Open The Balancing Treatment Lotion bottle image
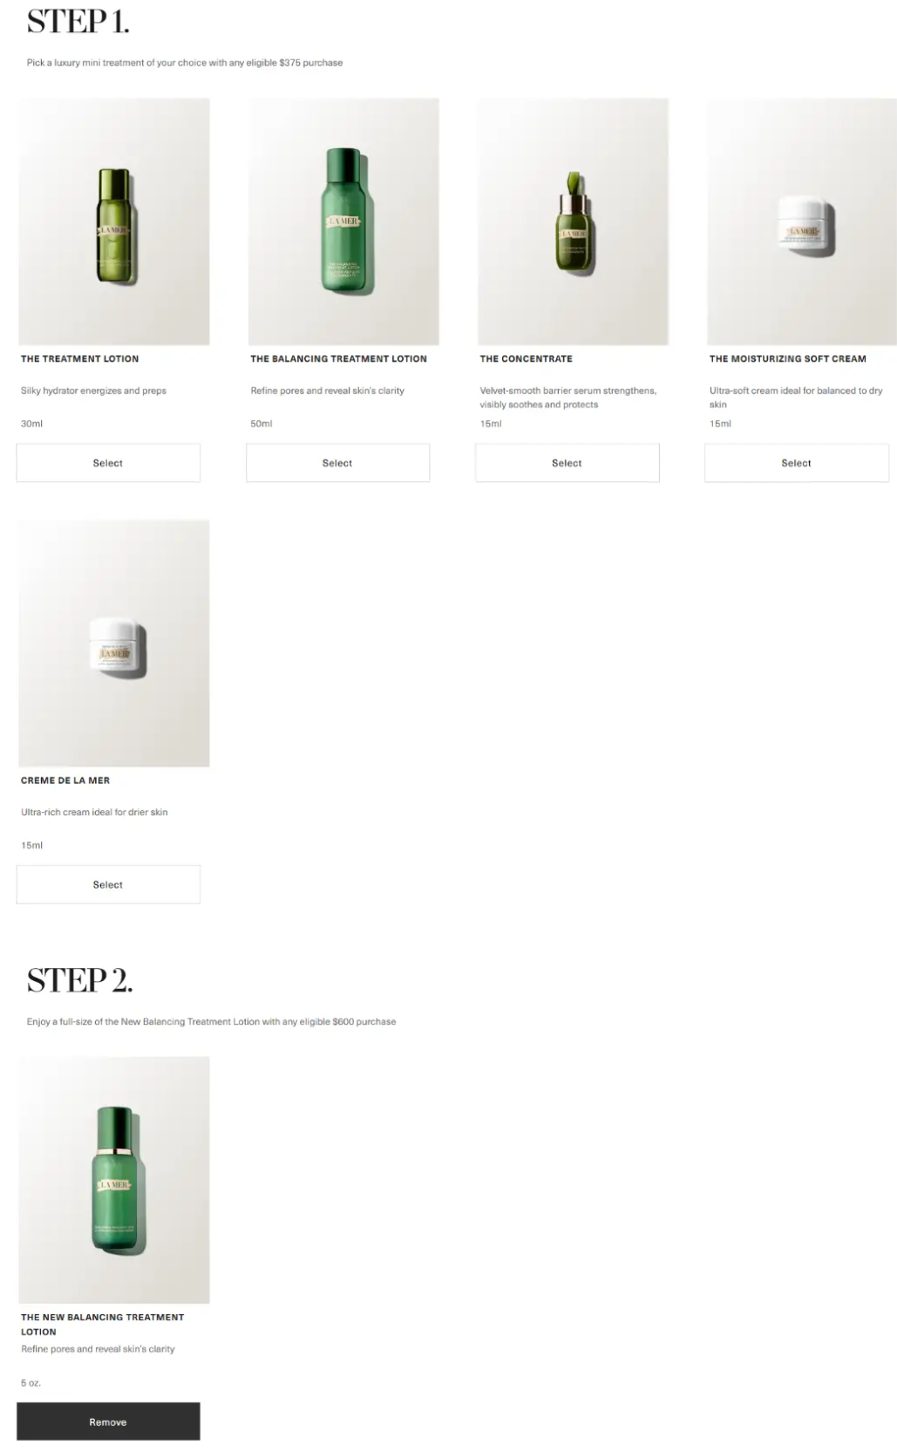The width and height of the screenshot is (897, 1452). tap(343, 222)
